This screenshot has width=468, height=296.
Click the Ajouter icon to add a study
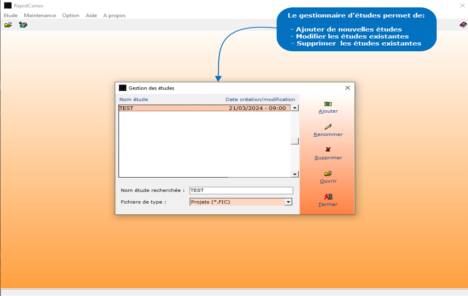[x=328, y=104]
